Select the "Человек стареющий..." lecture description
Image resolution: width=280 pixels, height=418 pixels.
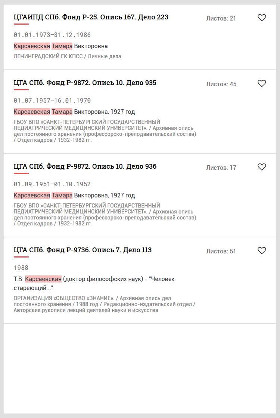94,283
